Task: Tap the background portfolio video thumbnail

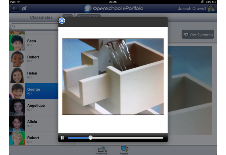Action: tap(190, 90)
